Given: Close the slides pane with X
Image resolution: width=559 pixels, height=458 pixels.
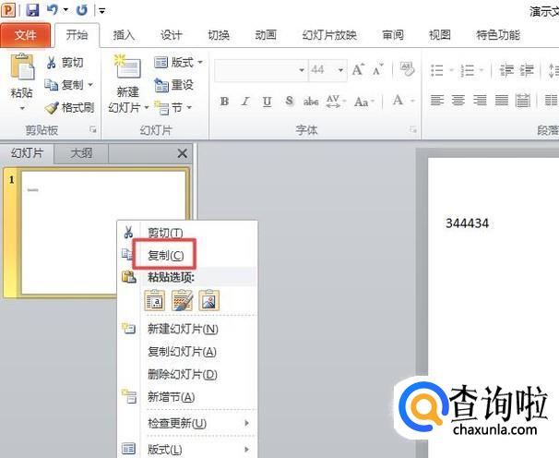Looking at the screenshot, I should click(x=183, y=153).
